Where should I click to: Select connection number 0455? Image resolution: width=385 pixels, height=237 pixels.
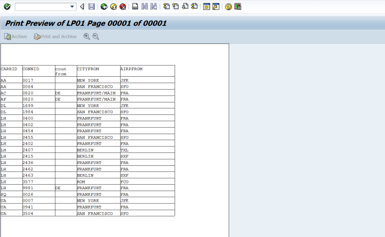coord(28,137)
